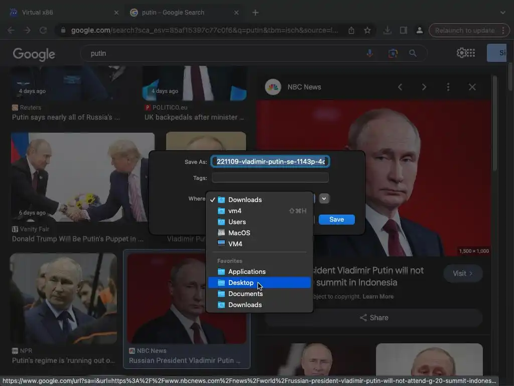Open Donald Trump puppet headline
The width and height of the screenshot is (514, 386).
tap(78, 239)
